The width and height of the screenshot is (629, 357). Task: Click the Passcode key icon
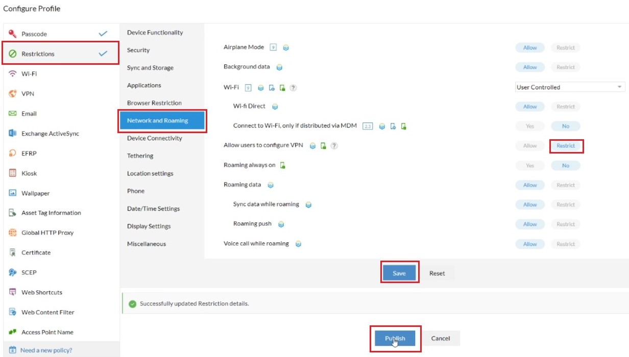(13, 34)
